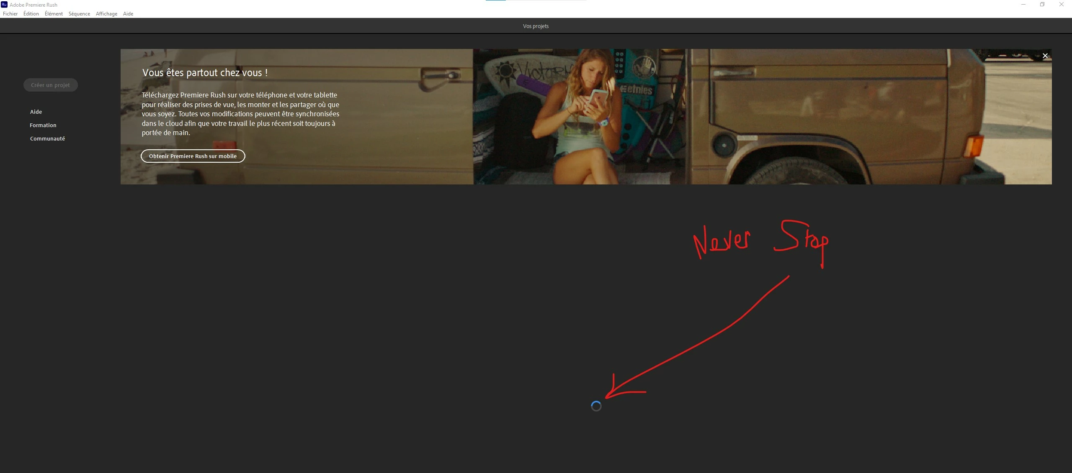Viewport: 1072px width, 473px height.
Task: Open the Formation sidebar link
Action: tap(43, 125)
